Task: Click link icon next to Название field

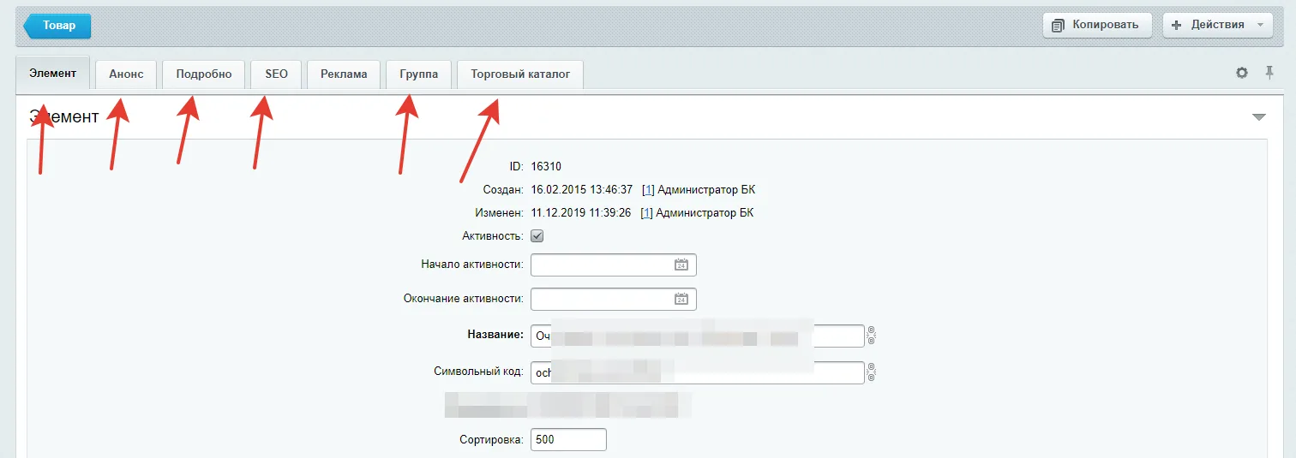Action: (x=872, y=336)
